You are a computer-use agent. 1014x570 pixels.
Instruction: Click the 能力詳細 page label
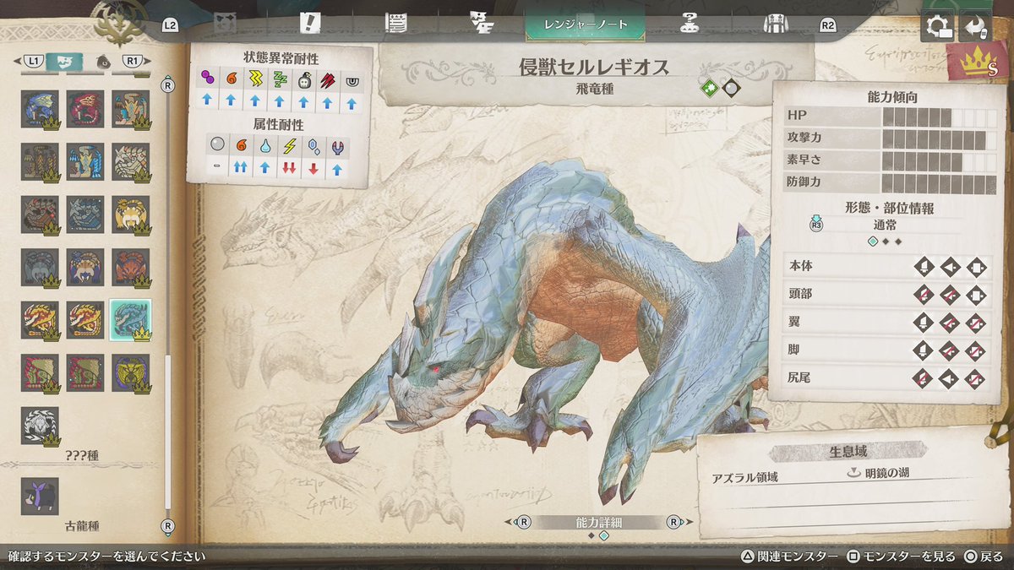click(598, 522)
